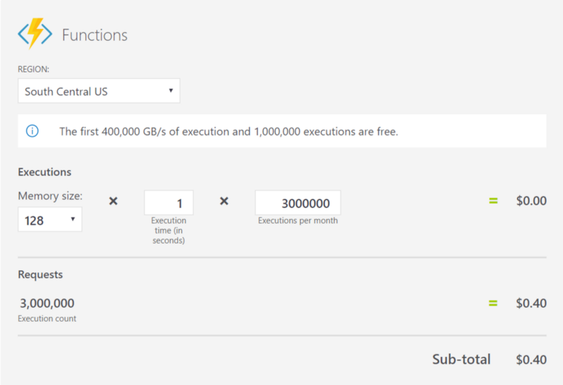Click the $0.40 requests price
The image size is (563, 385).
click(x=531, y=303)
